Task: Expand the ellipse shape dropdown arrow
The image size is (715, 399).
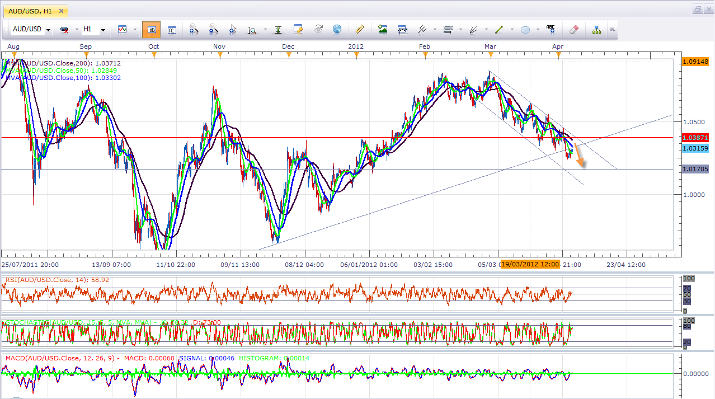Action: [x=538, y=30]
